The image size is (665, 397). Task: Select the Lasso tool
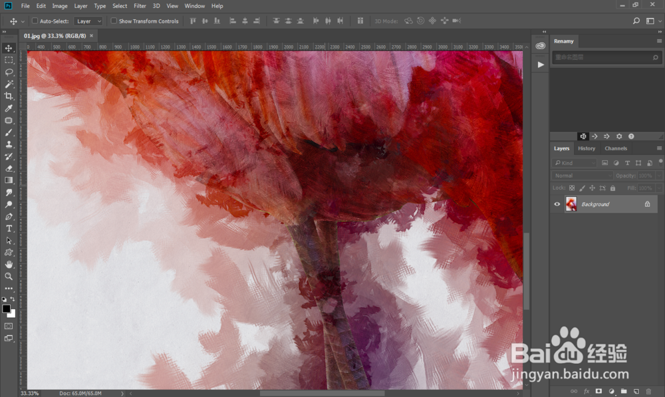(x=9, y=72)
